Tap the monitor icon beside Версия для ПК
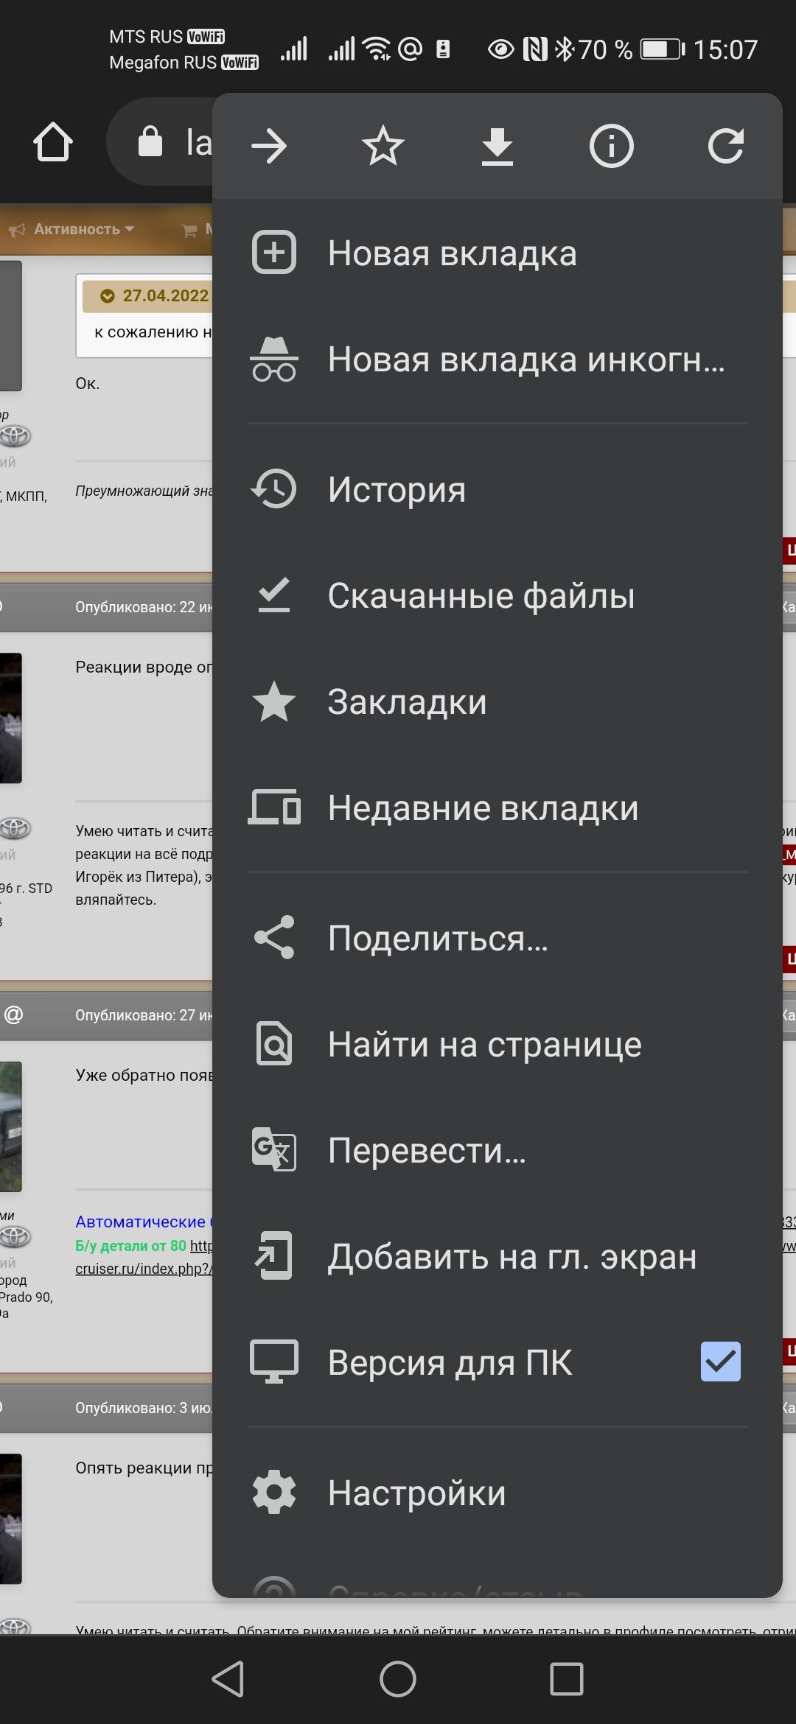 (x=274, y=1362)
